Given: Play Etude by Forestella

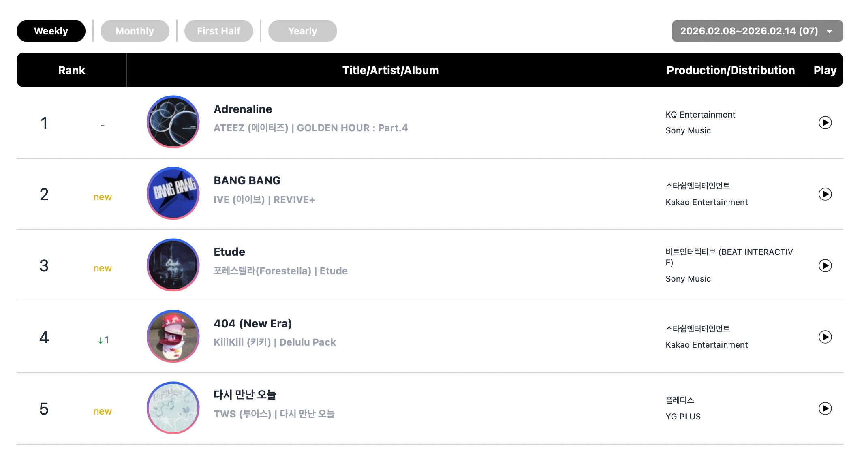Looking at the screenshot, I should (825, 265).
